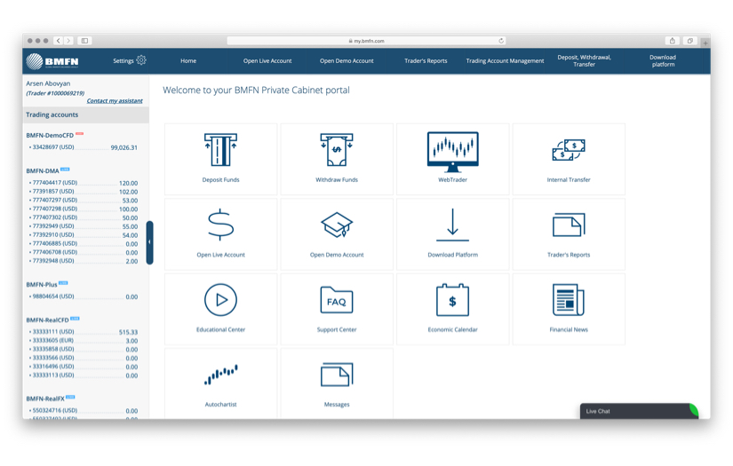Click the browser forward arrow
This screenshot has height=466, width=733.
coord(68,41)
